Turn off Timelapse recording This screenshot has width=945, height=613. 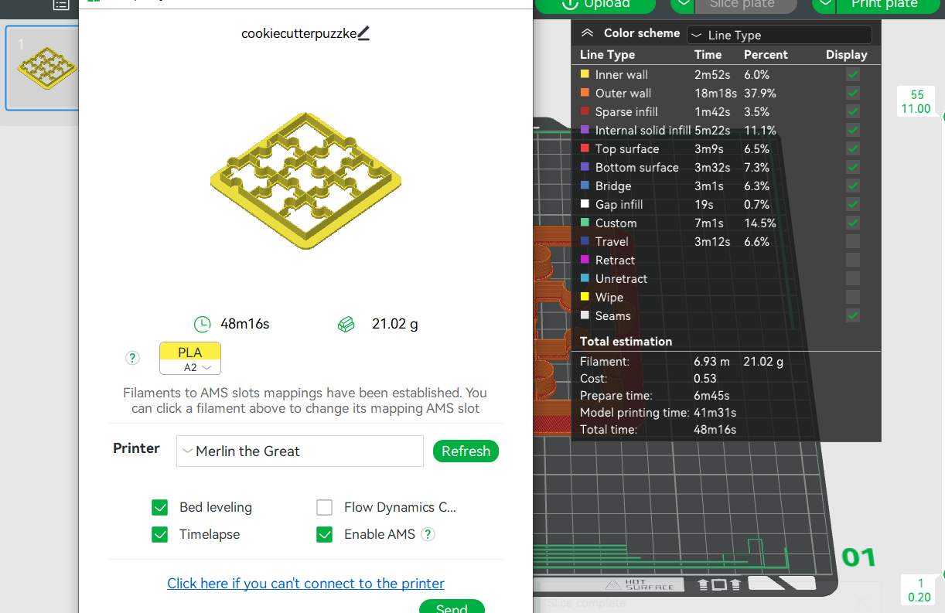(159, 534)
